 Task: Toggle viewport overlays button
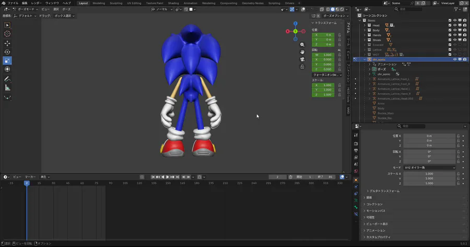pyautogui.click(x=303, y=9)
